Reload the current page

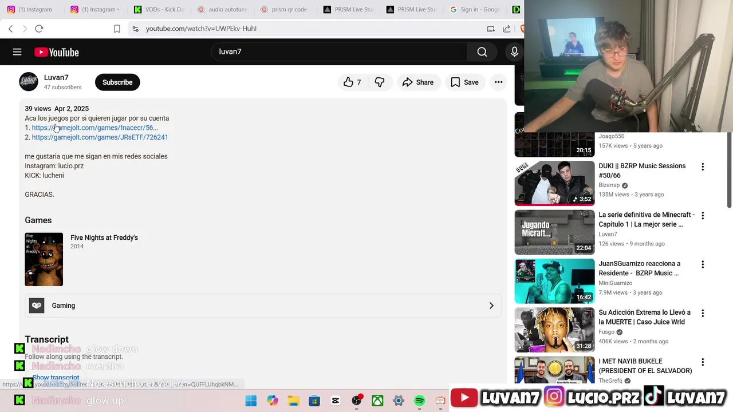(39, 29)
